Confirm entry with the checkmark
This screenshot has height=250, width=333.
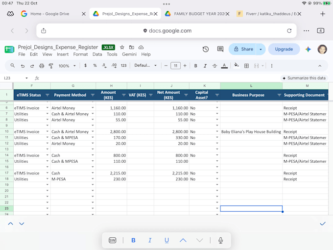pos(323,224)
